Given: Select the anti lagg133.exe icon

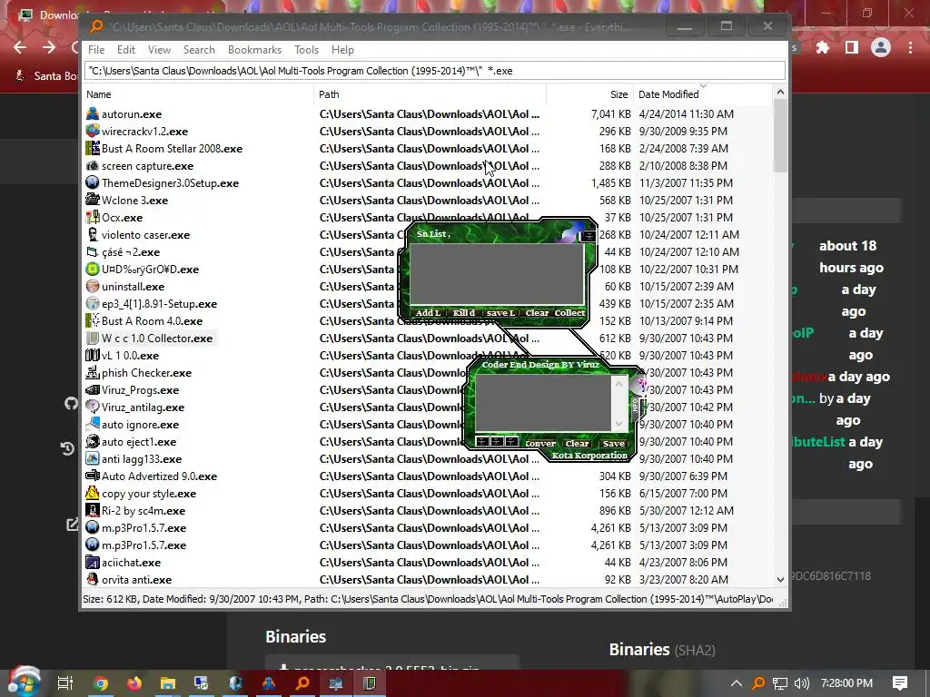Looking at the screenshot, I should (92, 458).
